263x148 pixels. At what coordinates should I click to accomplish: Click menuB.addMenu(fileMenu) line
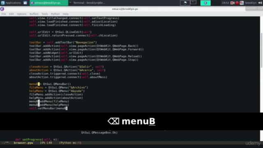(49, 102)
